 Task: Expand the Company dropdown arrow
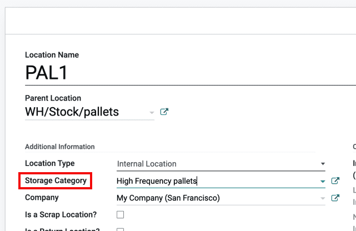323,198
